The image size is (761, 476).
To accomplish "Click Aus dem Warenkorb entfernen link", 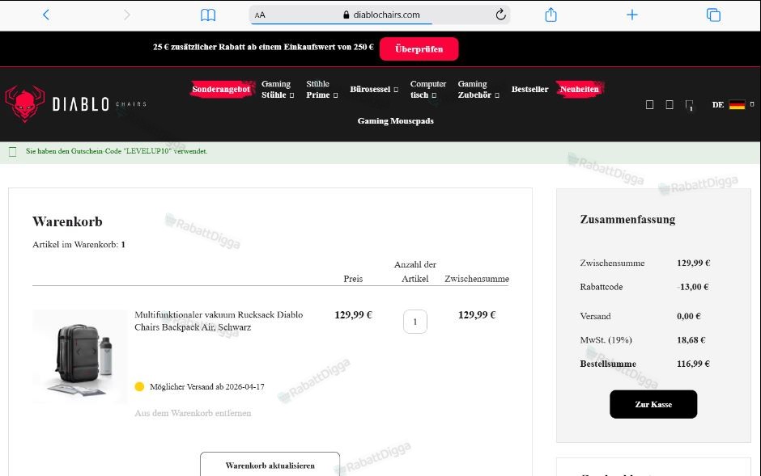I will 193,413.
